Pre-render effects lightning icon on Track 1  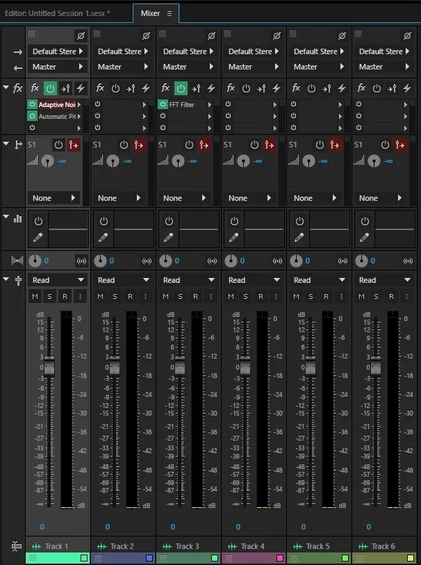point(81,88)
